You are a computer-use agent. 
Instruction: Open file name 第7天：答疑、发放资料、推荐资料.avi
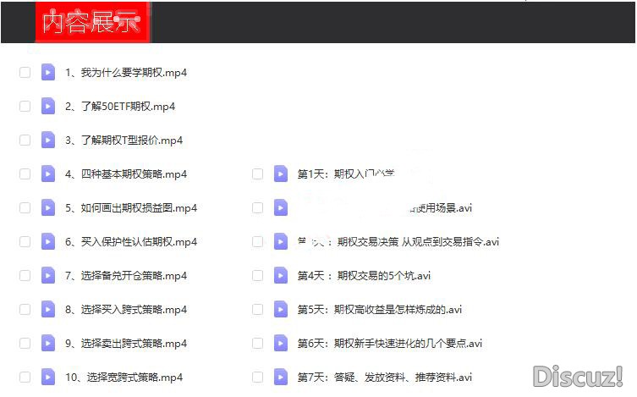[x=385, y=378]
